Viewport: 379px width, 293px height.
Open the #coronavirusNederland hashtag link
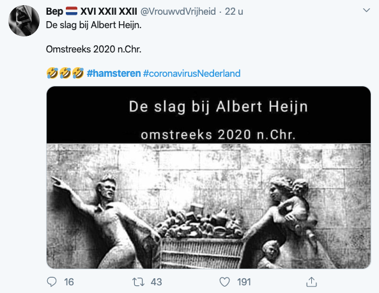[x=192, y=74]
